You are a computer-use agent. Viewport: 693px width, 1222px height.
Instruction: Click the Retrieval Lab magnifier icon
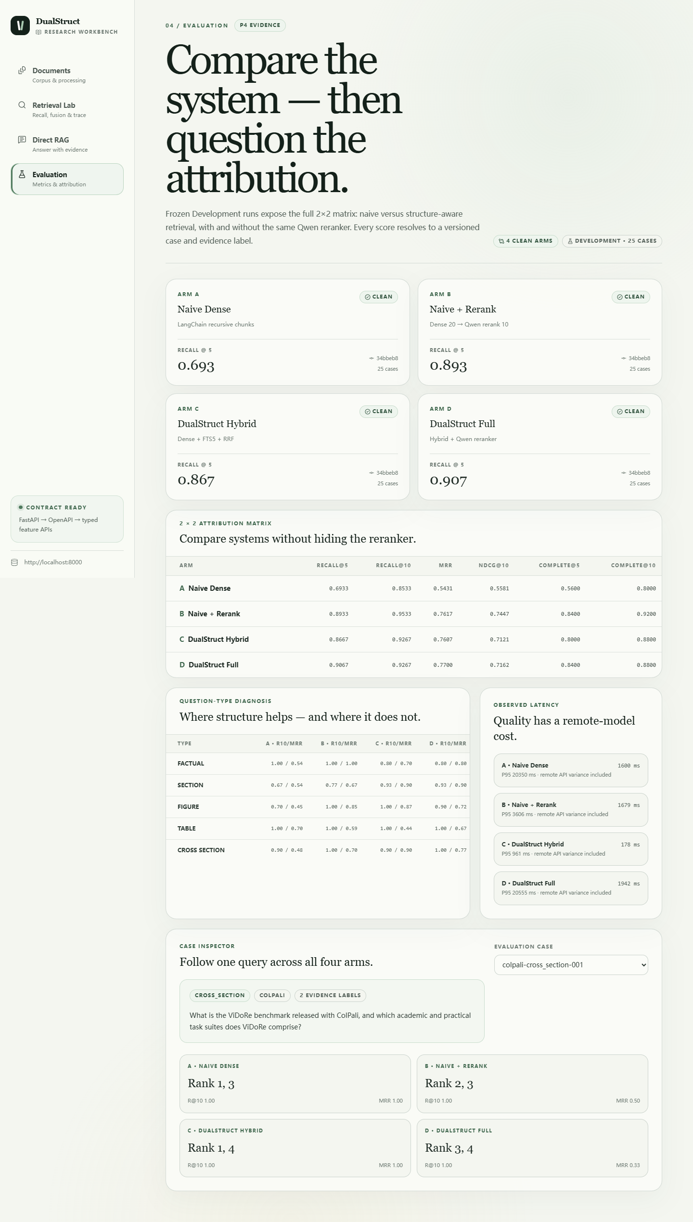(22, 105)
